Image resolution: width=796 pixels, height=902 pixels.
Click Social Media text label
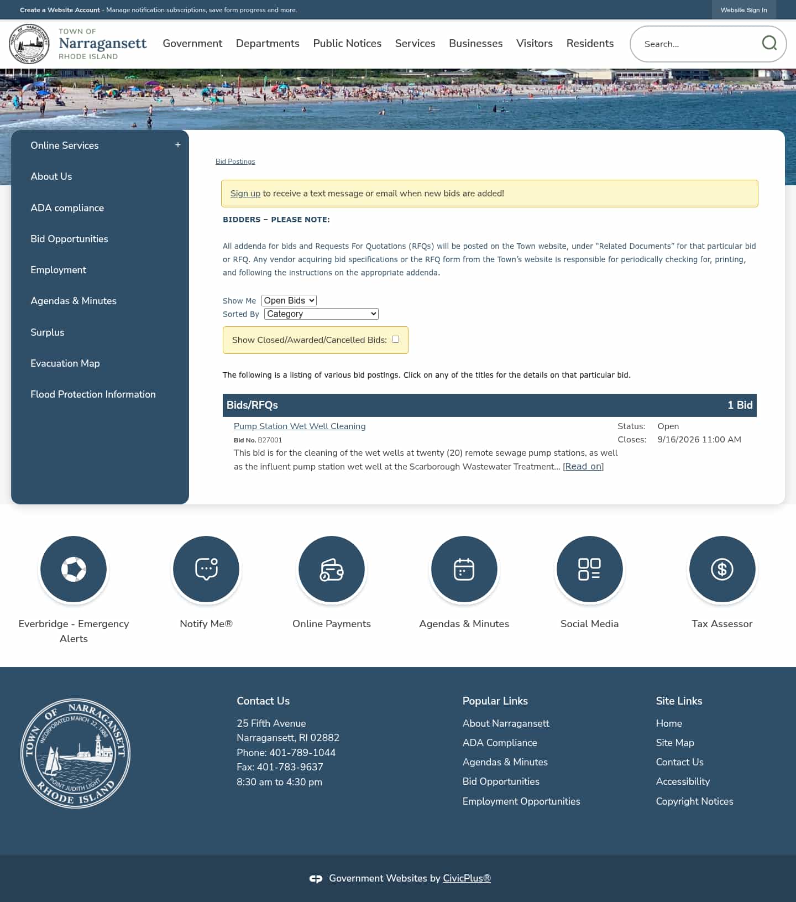tap(589, 624)
